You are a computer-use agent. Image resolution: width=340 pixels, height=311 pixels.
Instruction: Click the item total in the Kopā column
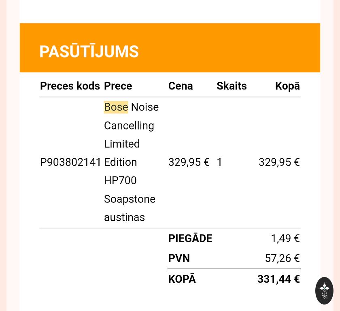coord(279,162)
